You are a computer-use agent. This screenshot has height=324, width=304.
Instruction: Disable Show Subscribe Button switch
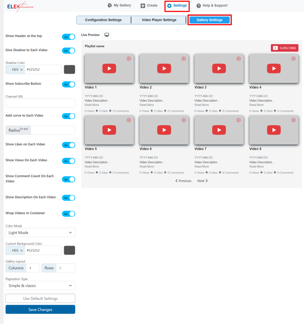pos(68,84)
